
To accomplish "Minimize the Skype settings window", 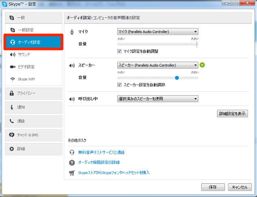I will pyautogui.click(x=227, y=3).
